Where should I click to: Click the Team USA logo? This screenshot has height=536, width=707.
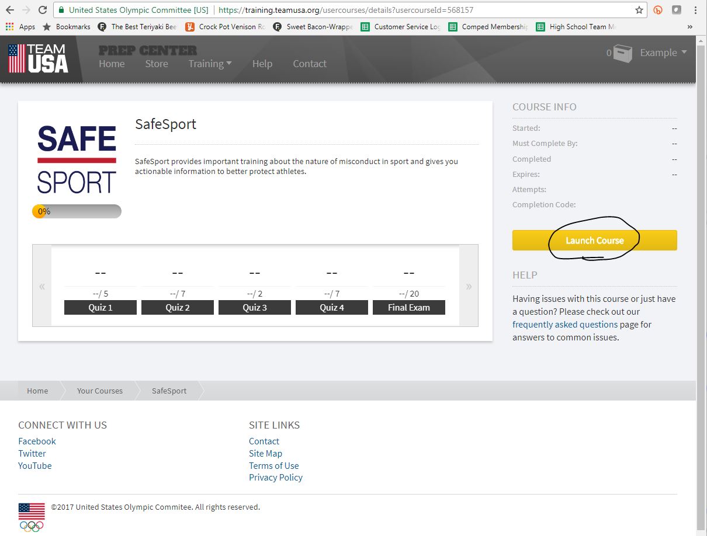click(x=39, y=58)
